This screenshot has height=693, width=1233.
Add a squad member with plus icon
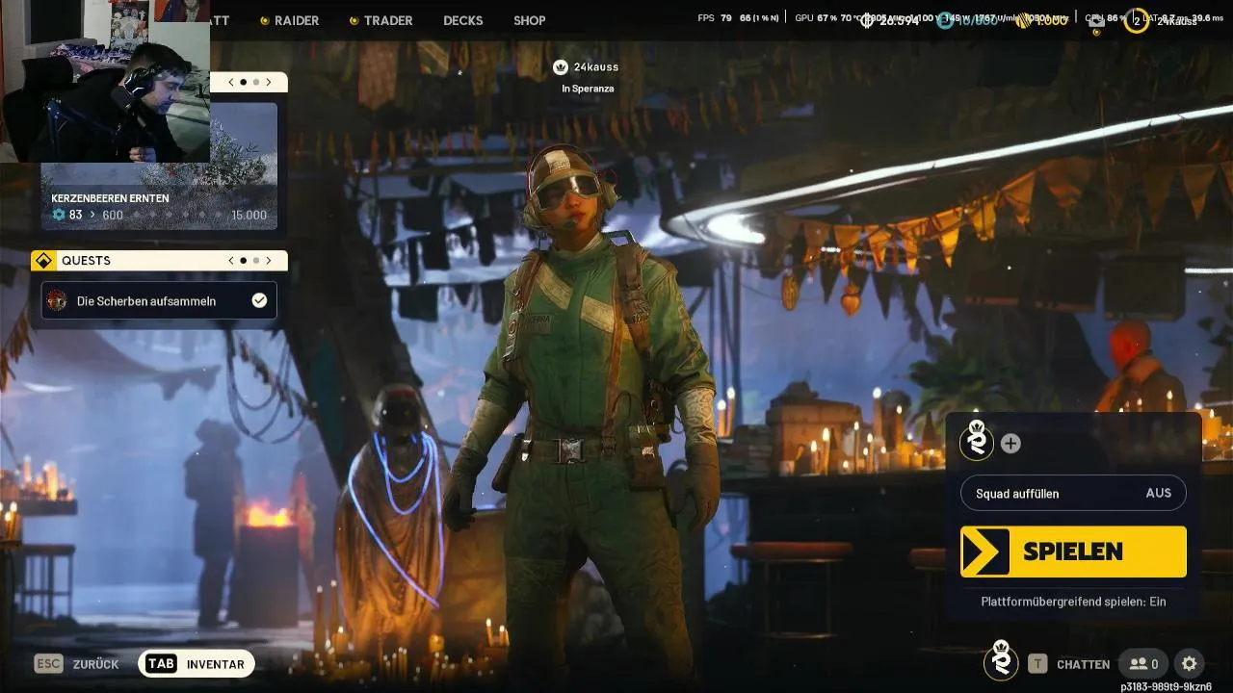coord(1010,444)
